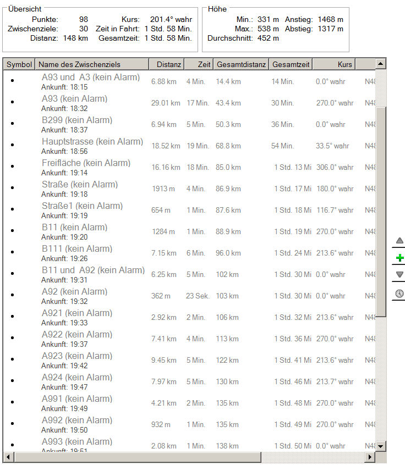Screen dimensions: 405x465
Task: Click the move waypoint up arrow icon
Action: [399, 241]
